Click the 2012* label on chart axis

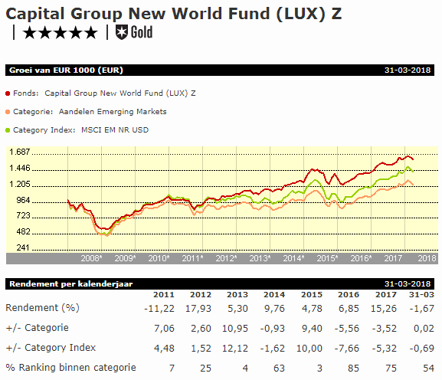coord(226,258)
